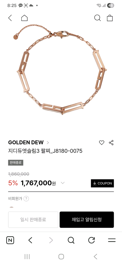
Task: Open the browser search in the bottom bar
Action: tap(71, 240)
